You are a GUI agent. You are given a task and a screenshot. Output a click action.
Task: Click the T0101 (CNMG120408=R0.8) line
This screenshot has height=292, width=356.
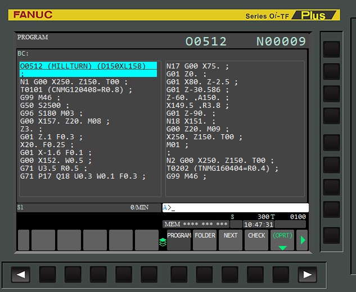(74, 89)
